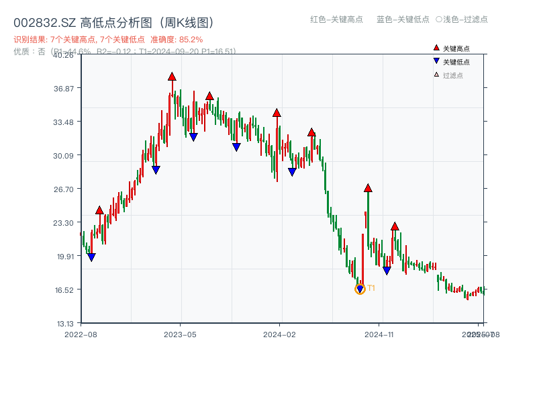Toggle the 关键低点 legend entry
Viewport: 537px width, 403px height.
coord(452,62)
